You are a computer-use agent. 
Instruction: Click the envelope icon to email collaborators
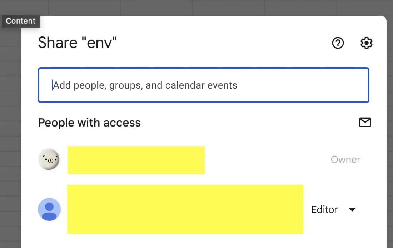pyautogui.click(x=365, y=122)
